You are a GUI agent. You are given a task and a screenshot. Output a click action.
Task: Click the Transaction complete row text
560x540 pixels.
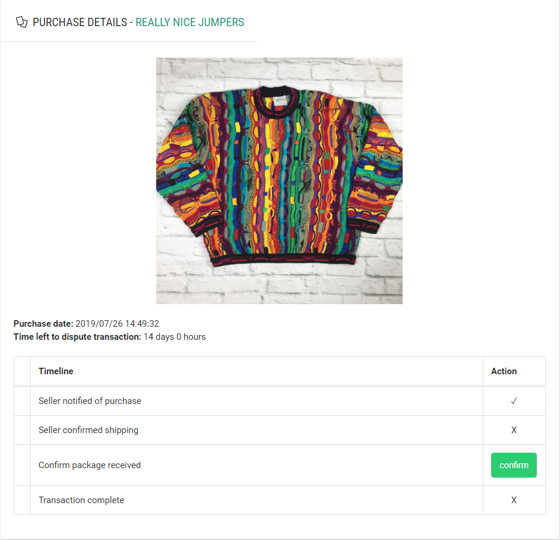tap(81, 500)
